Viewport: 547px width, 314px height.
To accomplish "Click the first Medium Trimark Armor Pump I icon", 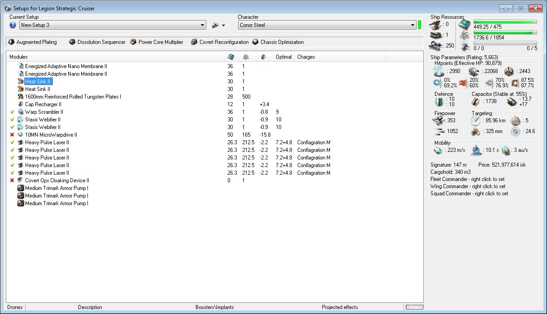I will [21, 188].
